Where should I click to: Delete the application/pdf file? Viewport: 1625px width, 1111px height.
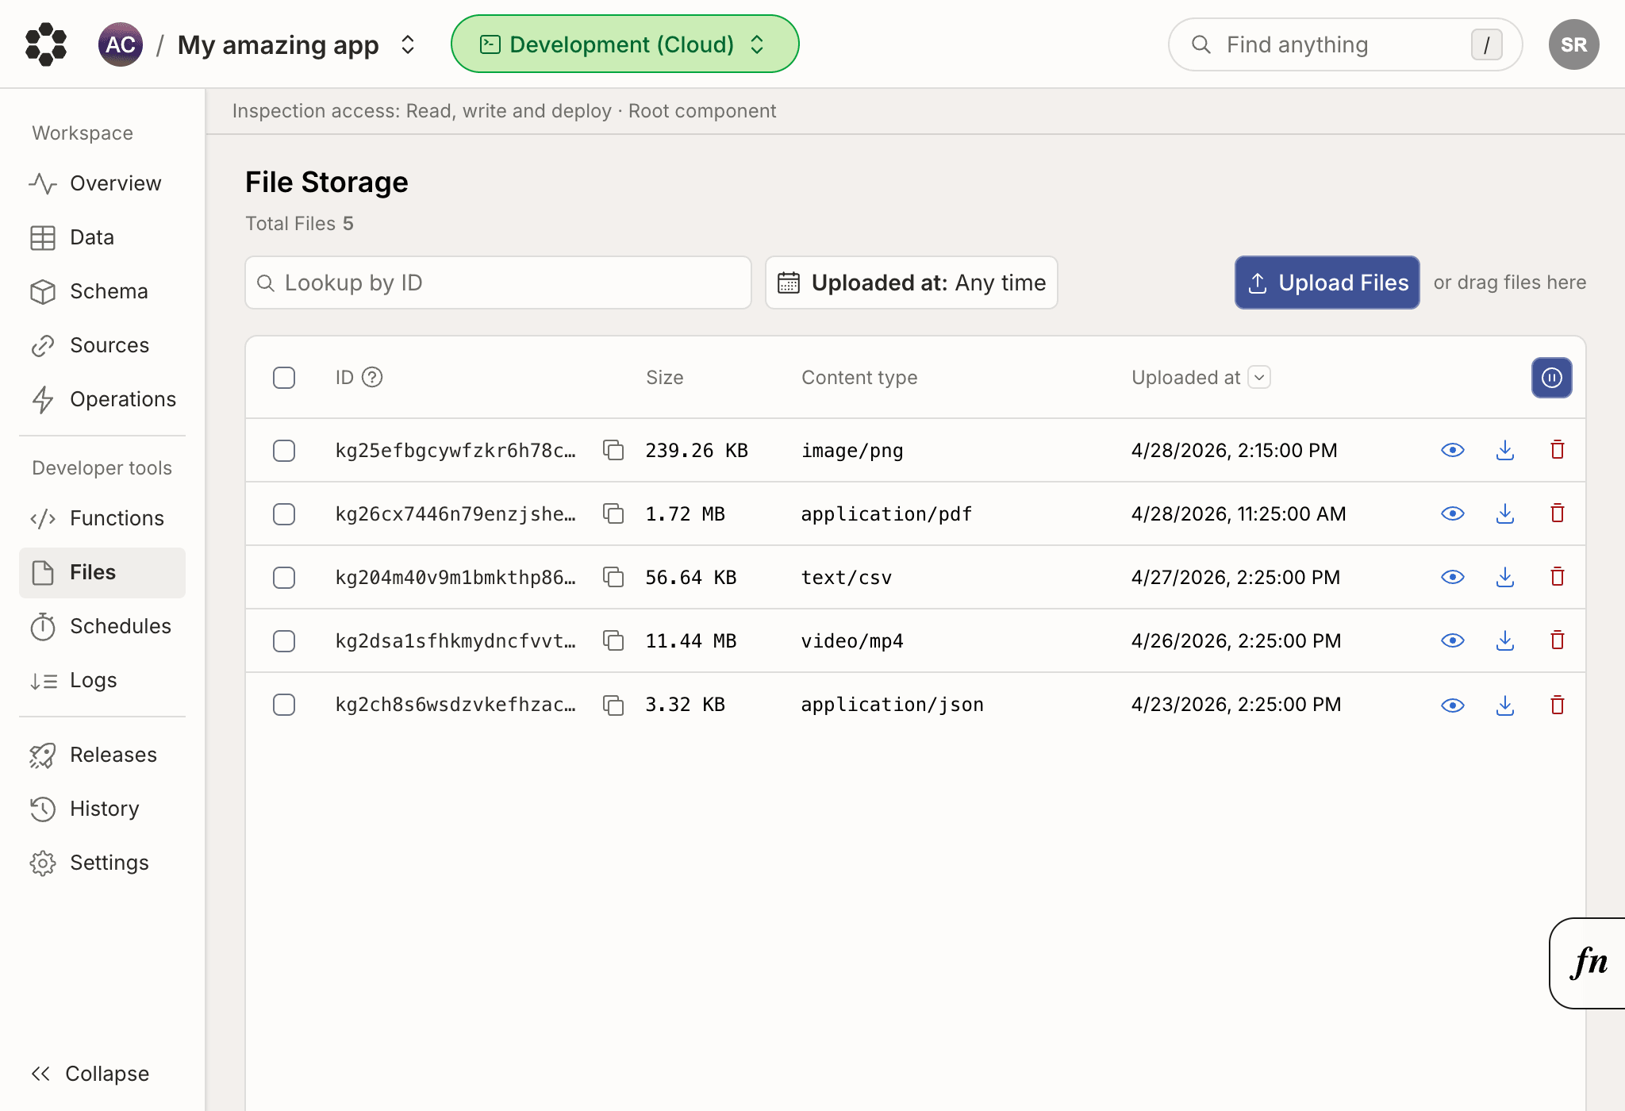tap(1558, 513)
